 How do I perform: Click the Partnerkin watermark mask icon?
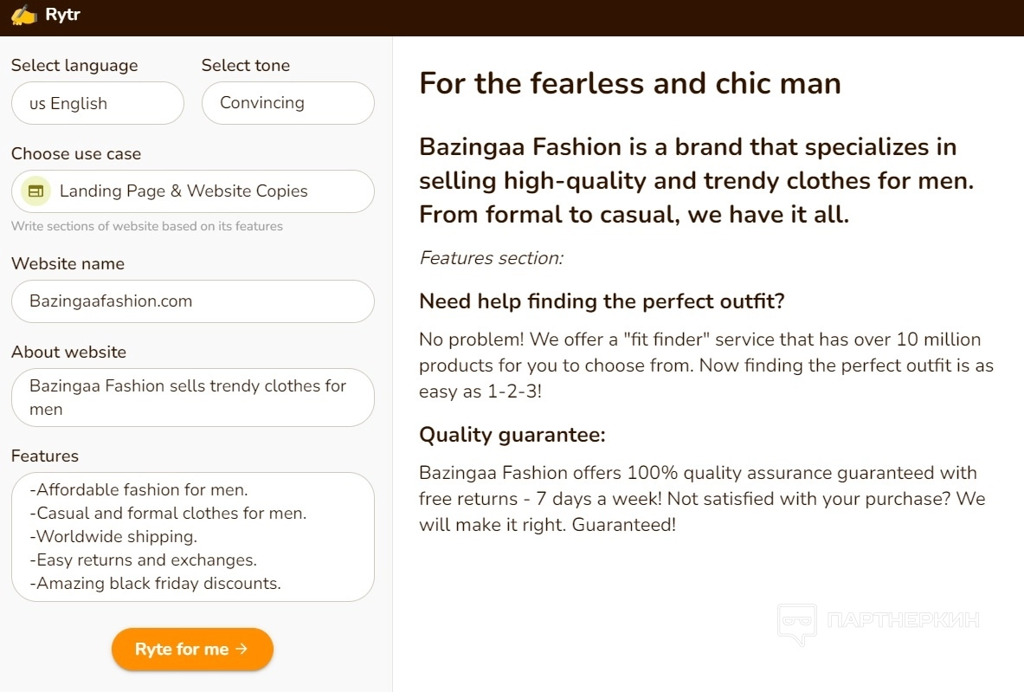coord(796,622)
